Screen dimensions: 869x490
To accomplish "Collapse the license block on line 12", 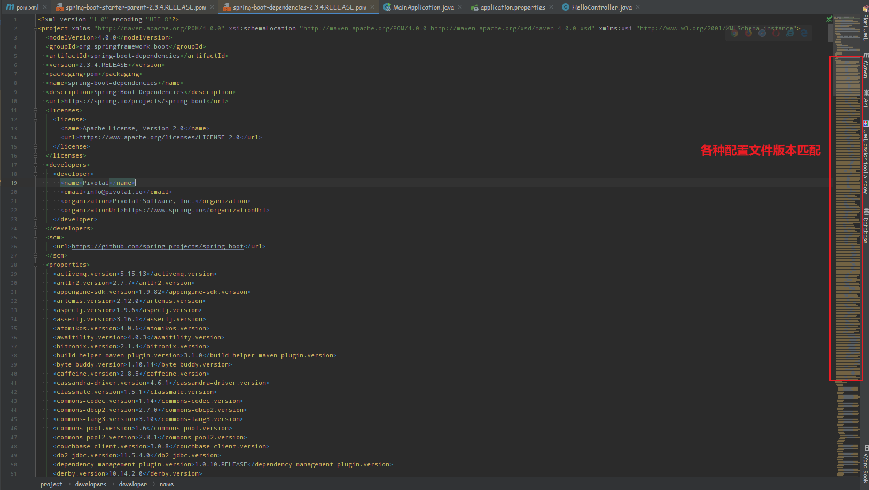I will click(x=36, y=119).
